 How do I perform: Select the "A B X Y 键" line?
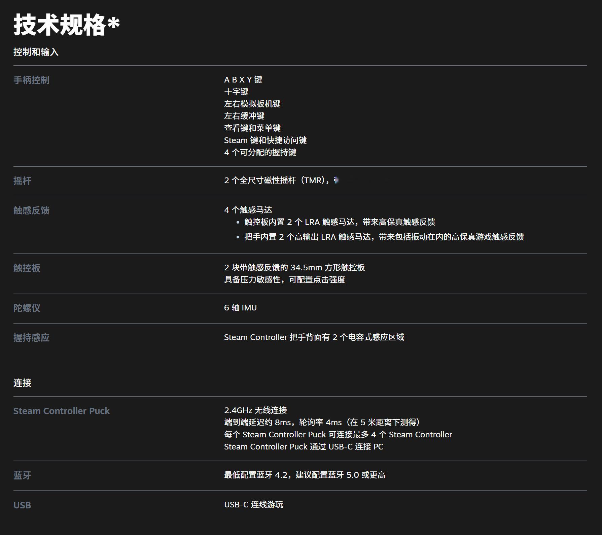tap(243, 79)
